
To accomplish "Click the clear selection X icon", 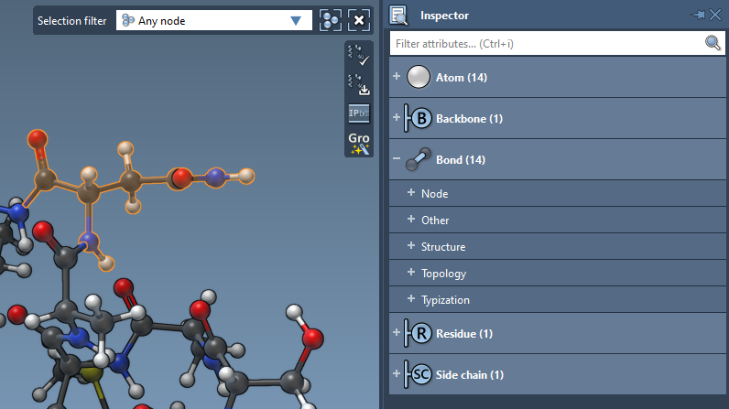I will [x=359, y=20].
